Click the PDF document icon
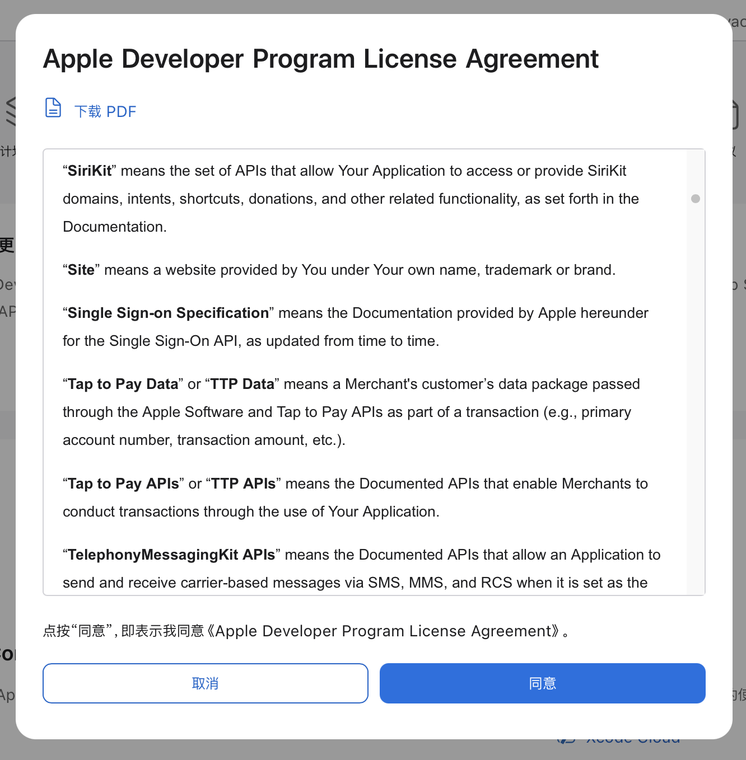Image resolution: width=746 pixels, height=760 pixels. point(53,108)
